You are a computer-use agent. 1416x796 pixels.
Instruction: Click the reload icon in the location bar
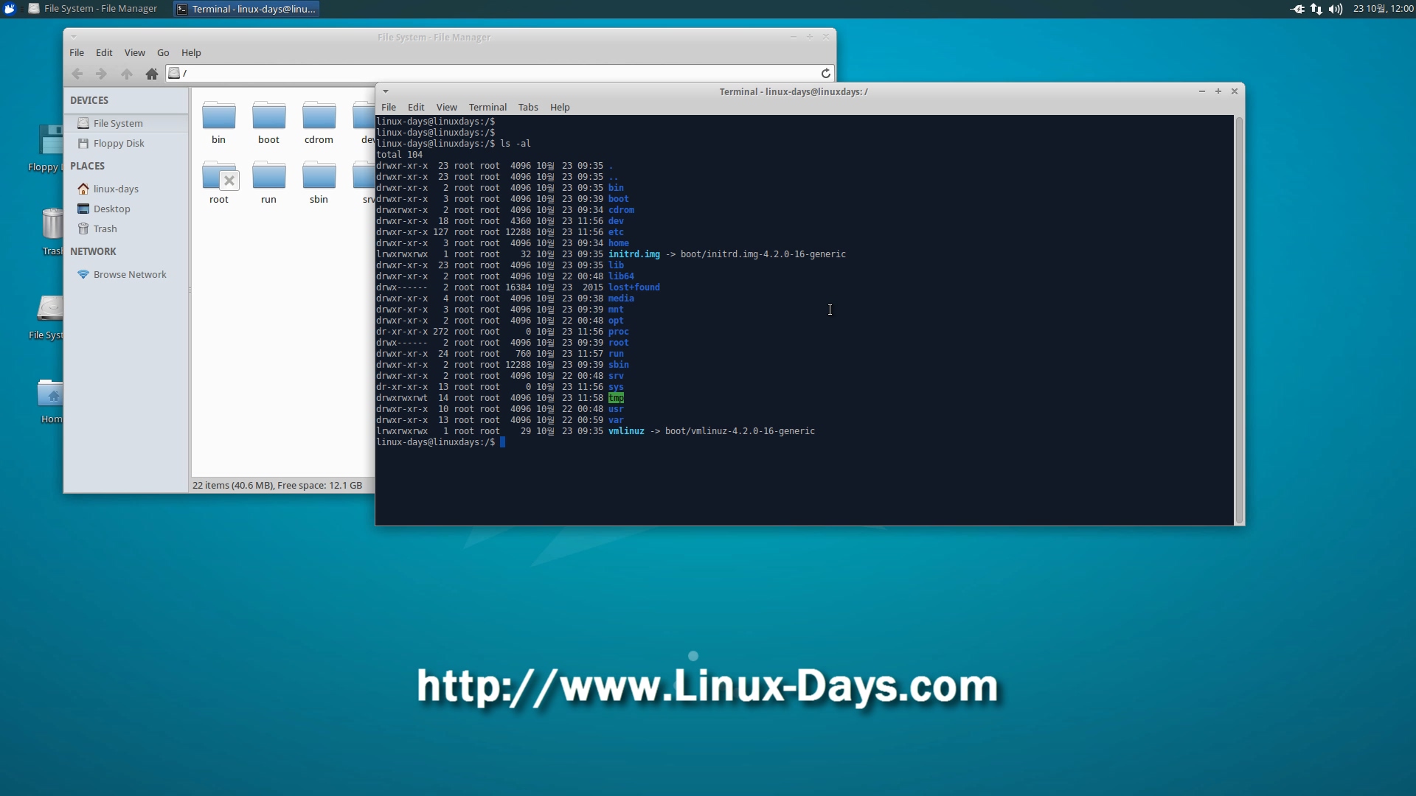click(x=826, y=73)
